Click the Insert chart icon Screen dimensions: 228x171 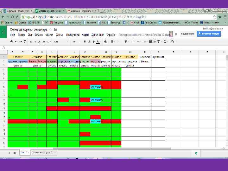(155, 41)
